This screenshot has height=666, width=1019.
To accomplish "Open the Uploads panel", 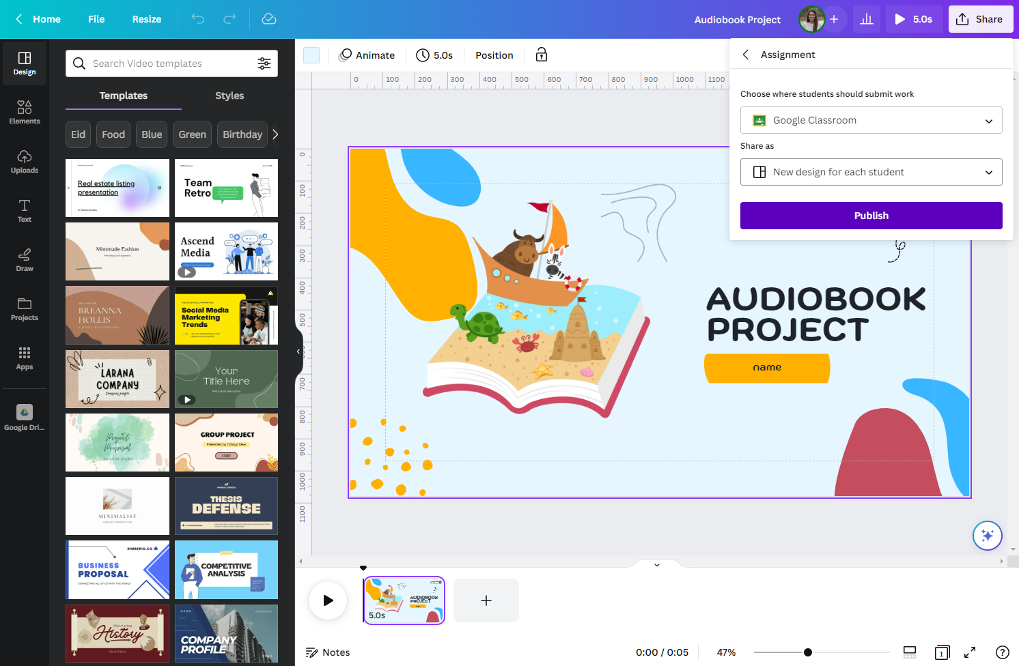I will coord(25,162).
